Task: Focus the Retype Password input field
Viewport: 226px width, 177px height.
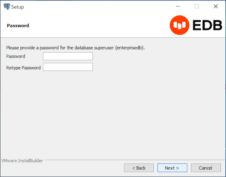Action: [x=68, y=67]
